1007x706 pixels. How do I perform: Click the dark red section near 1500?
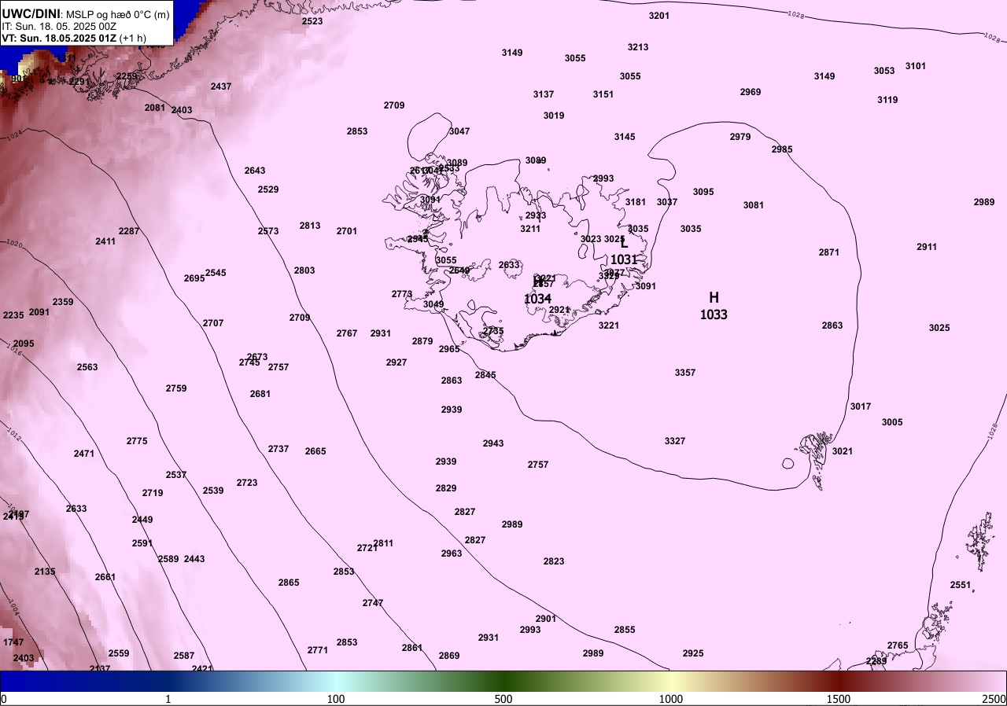pos(839,681)
